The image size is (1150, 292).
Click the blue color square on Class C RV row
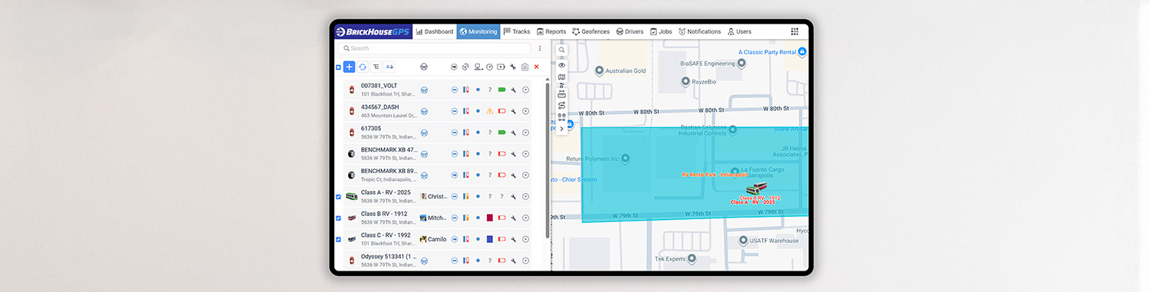490,239
